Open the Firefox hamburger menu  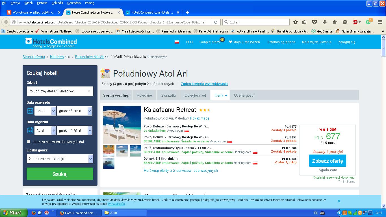380,22
